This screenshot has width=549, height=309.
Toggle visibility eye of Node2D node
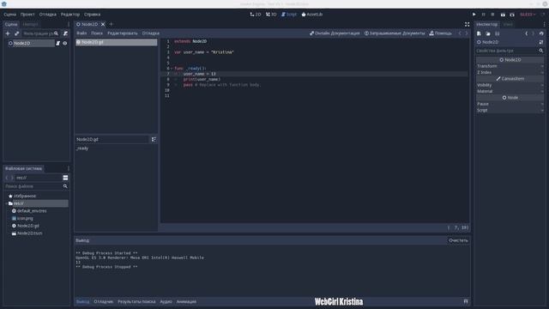[x=65, y=43]
